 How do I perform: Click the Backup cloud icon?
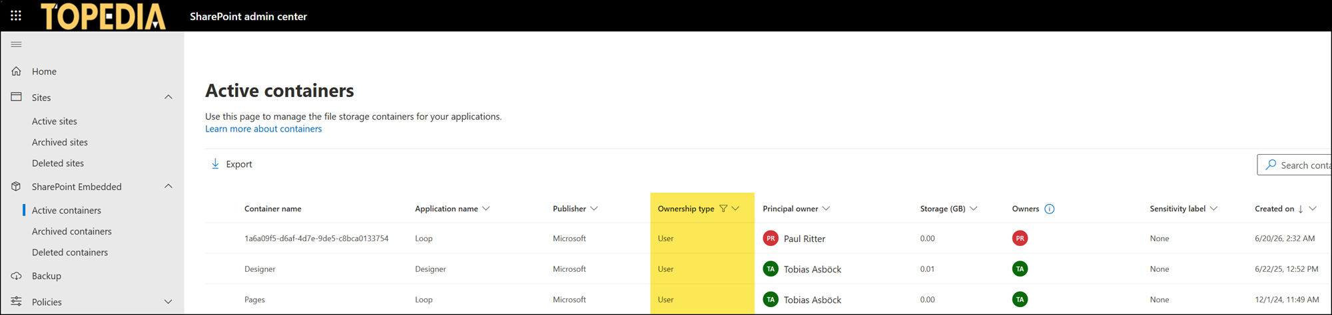(17, 276)
